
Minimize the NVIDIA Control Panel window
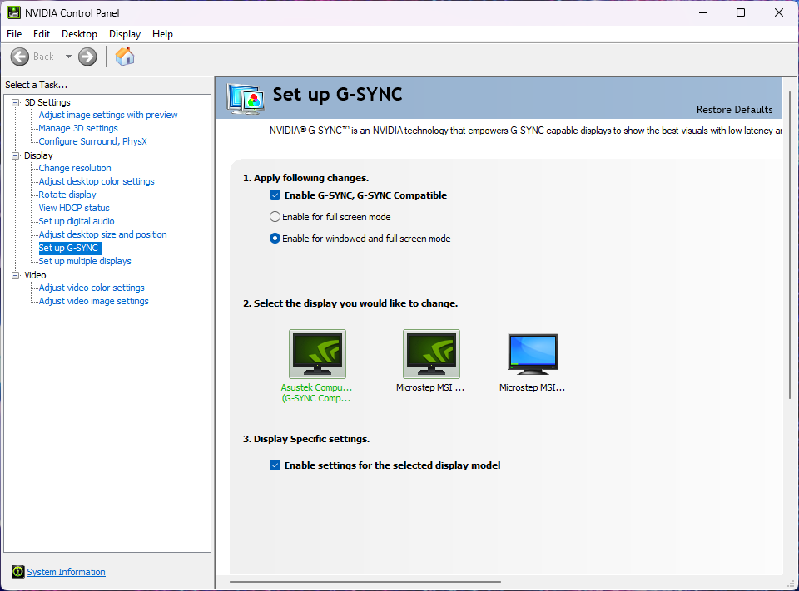click(704, 12)
